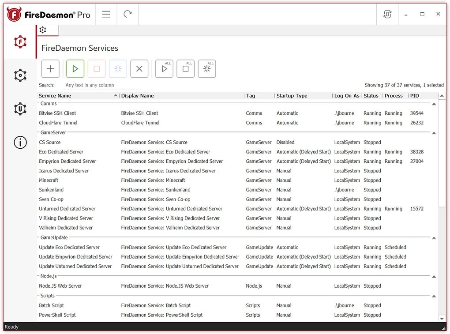Sort by Process column header
The width and height of the screenshot is (450, 334).
pos(395,96)
